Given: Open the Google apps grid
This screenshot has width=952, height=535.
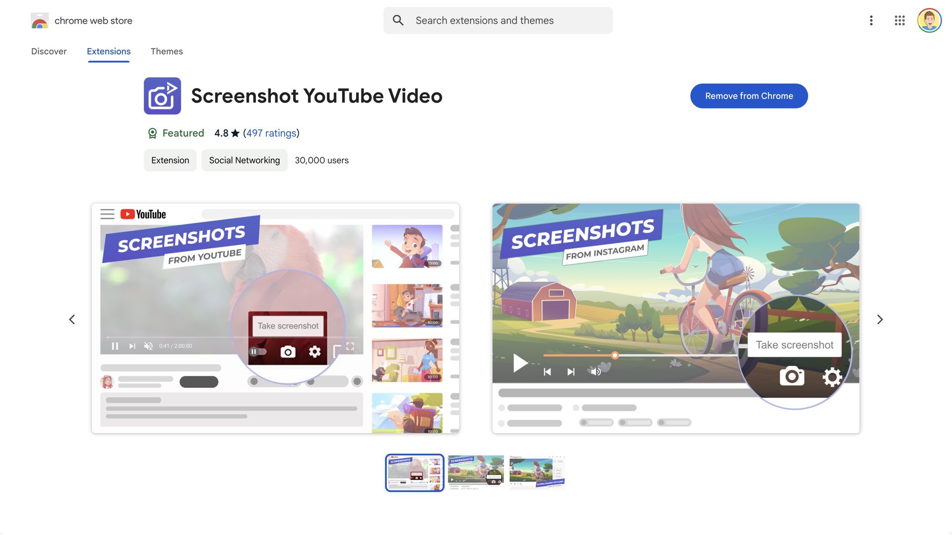Looking at the screenshot, I should point(899,20).
